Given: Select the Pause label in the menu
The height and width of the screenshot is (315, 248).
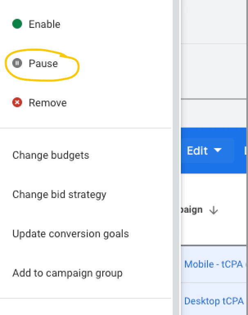Looking at the screenshot, I should click(43, 63).
